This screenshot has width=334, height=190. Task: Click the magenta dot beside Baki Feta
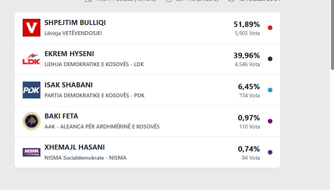[270, 121]
